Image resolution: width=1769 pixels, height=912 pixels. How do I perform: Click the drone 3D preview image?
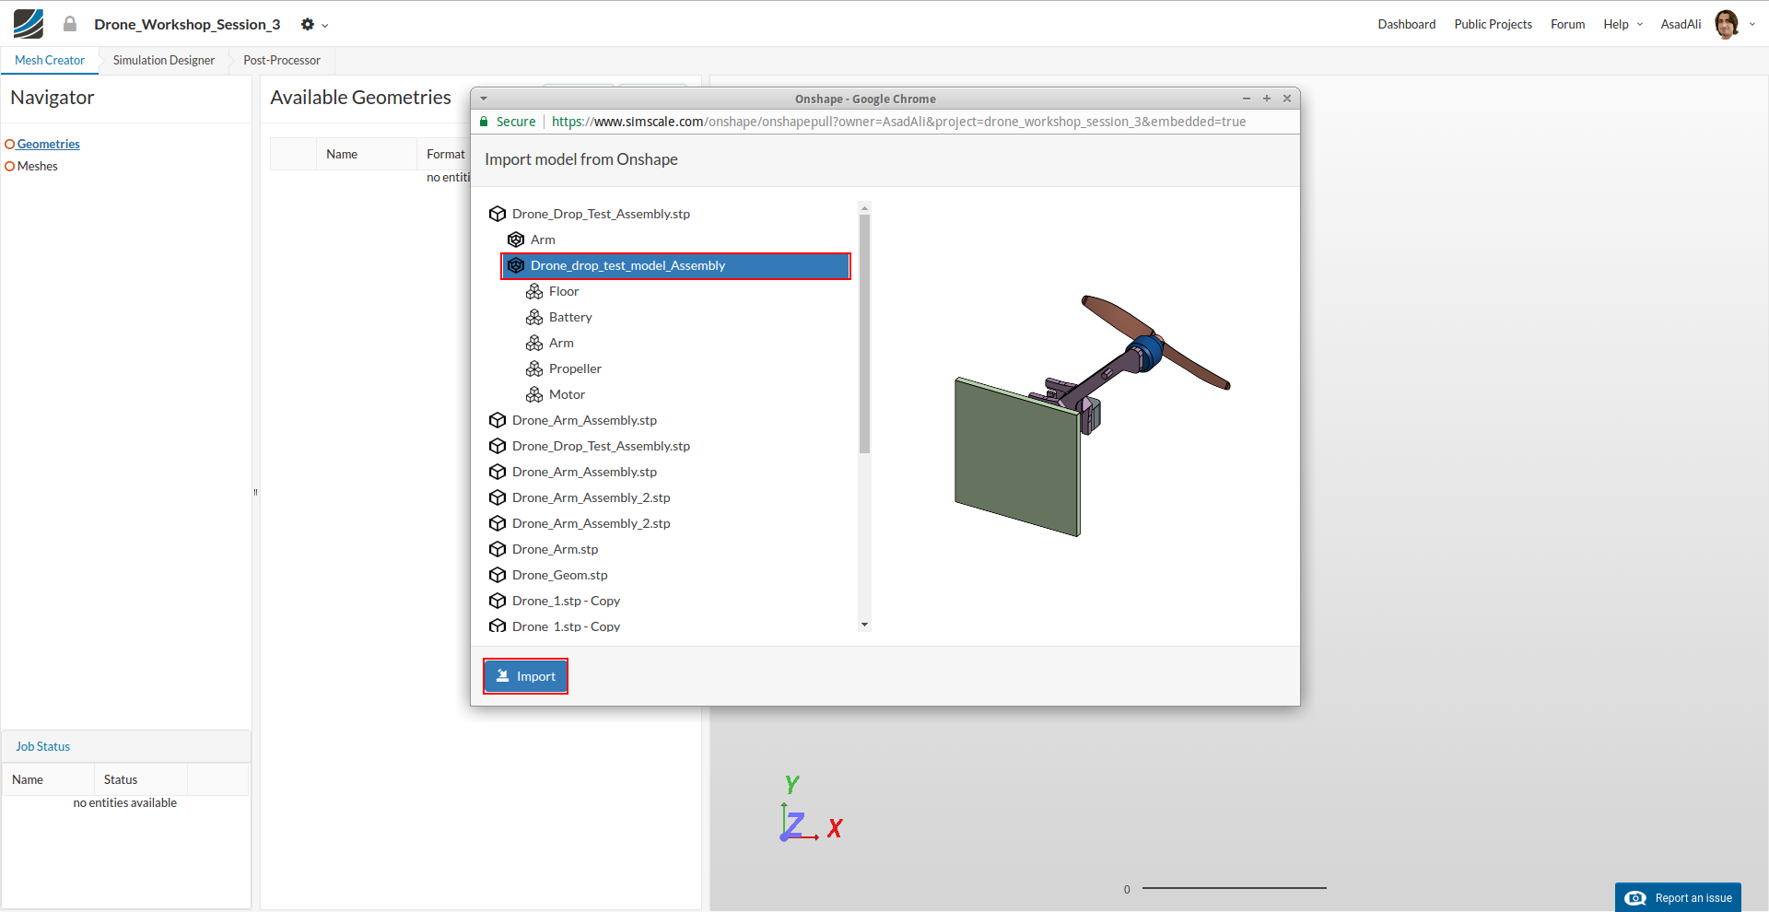[x=1093, y=416]
